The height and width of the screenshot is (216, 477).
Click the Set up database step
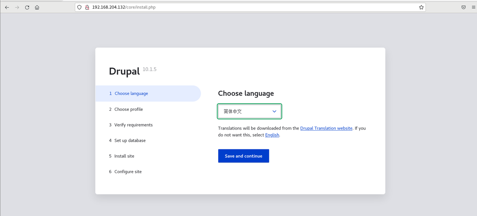click(x=130, y=140)
